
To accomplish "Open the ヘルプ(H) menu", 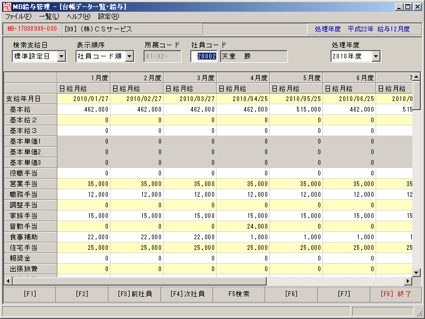I will tap(79, 16).
